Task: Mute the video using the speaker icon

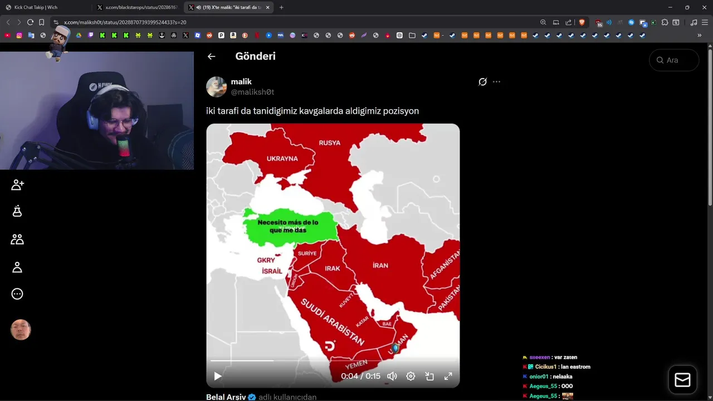Action: coord(392,376)
